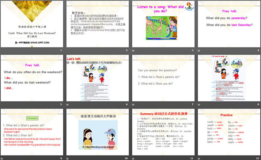Click the 'I did...' red text on slide 5
Screen dimensions: 261x160
click(9, 88)
